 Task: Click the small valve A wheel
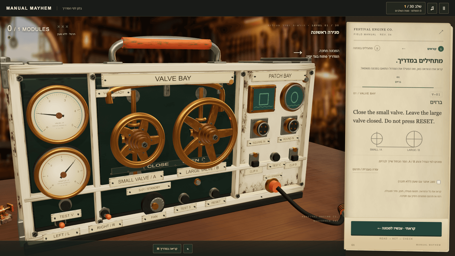tap(138, 141)
